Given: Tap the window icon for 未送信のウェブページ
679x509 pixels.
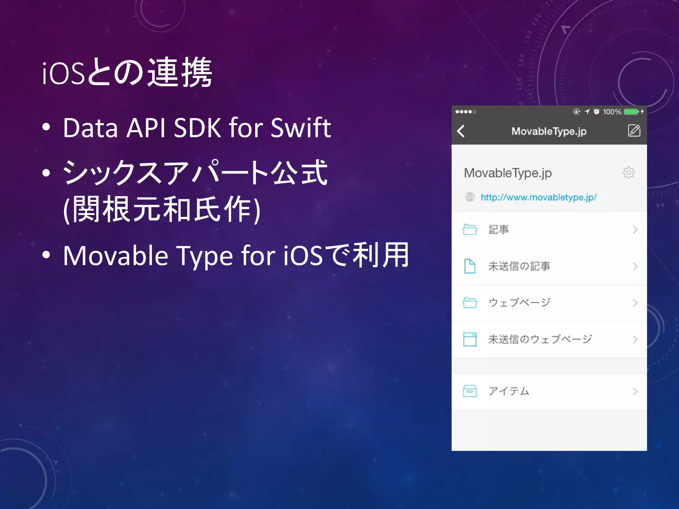Looking at the screenshot, I should coord(470,339).
